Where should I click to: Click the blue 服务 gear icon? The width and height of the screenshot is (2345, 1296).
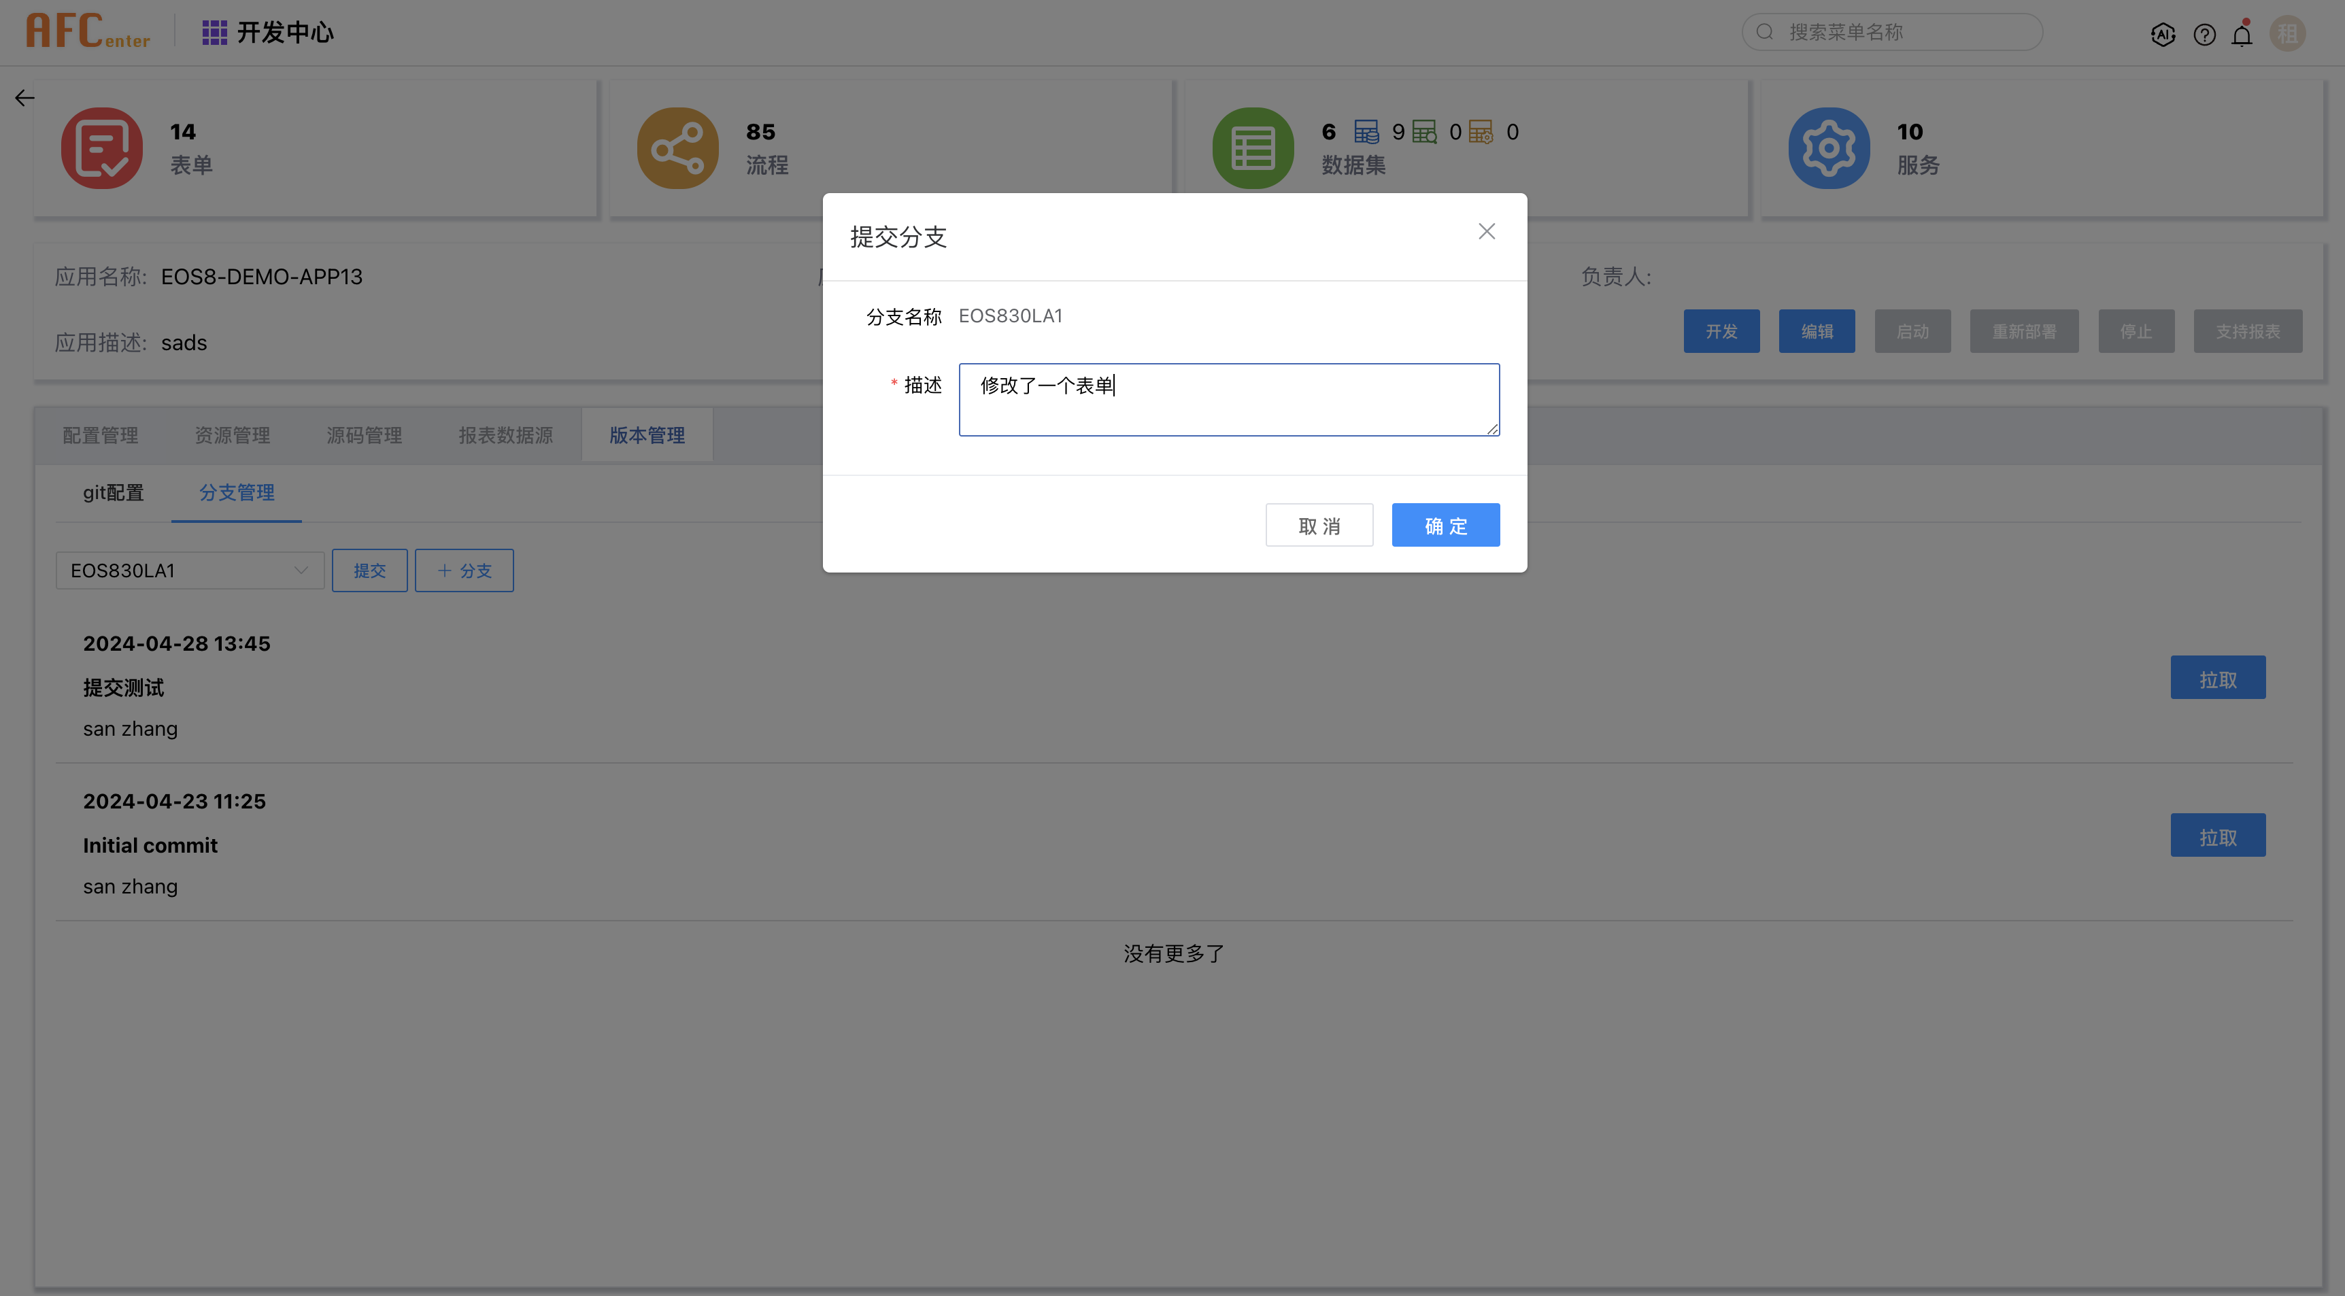click(x=1829, y=148)
